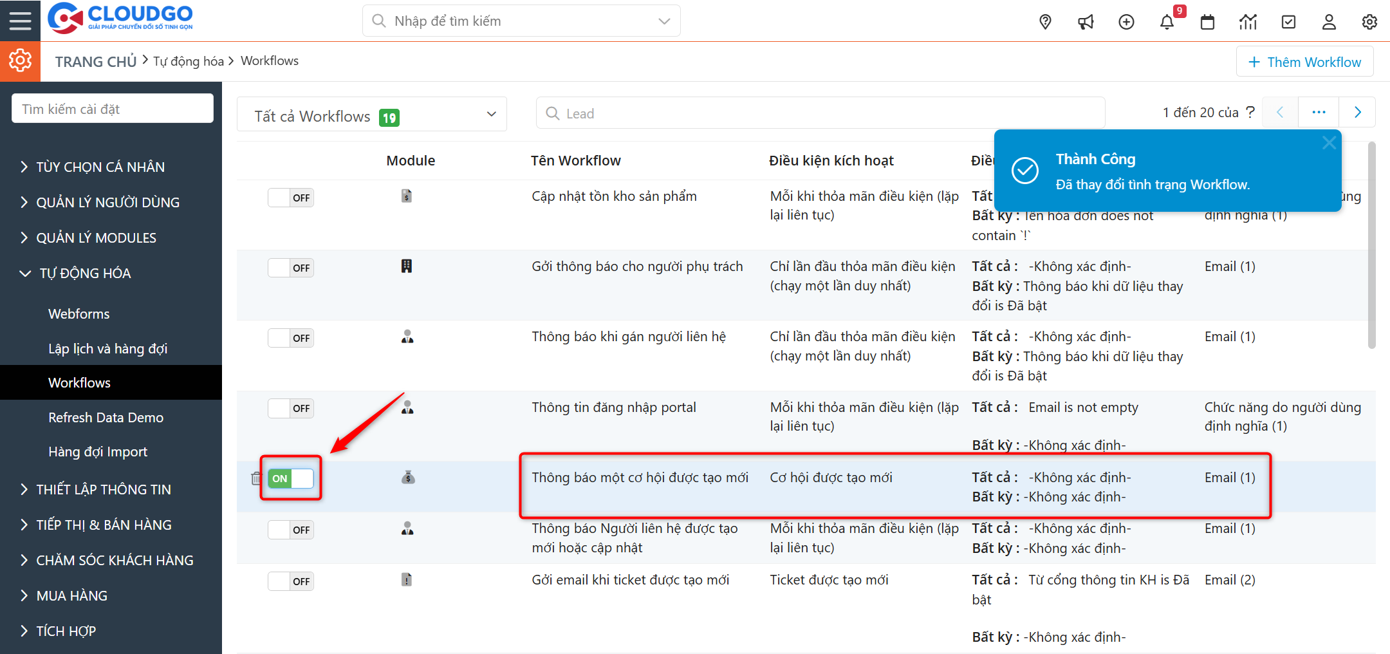
Task: Click the user profile icon
Action: click(x=1329, y=22)
